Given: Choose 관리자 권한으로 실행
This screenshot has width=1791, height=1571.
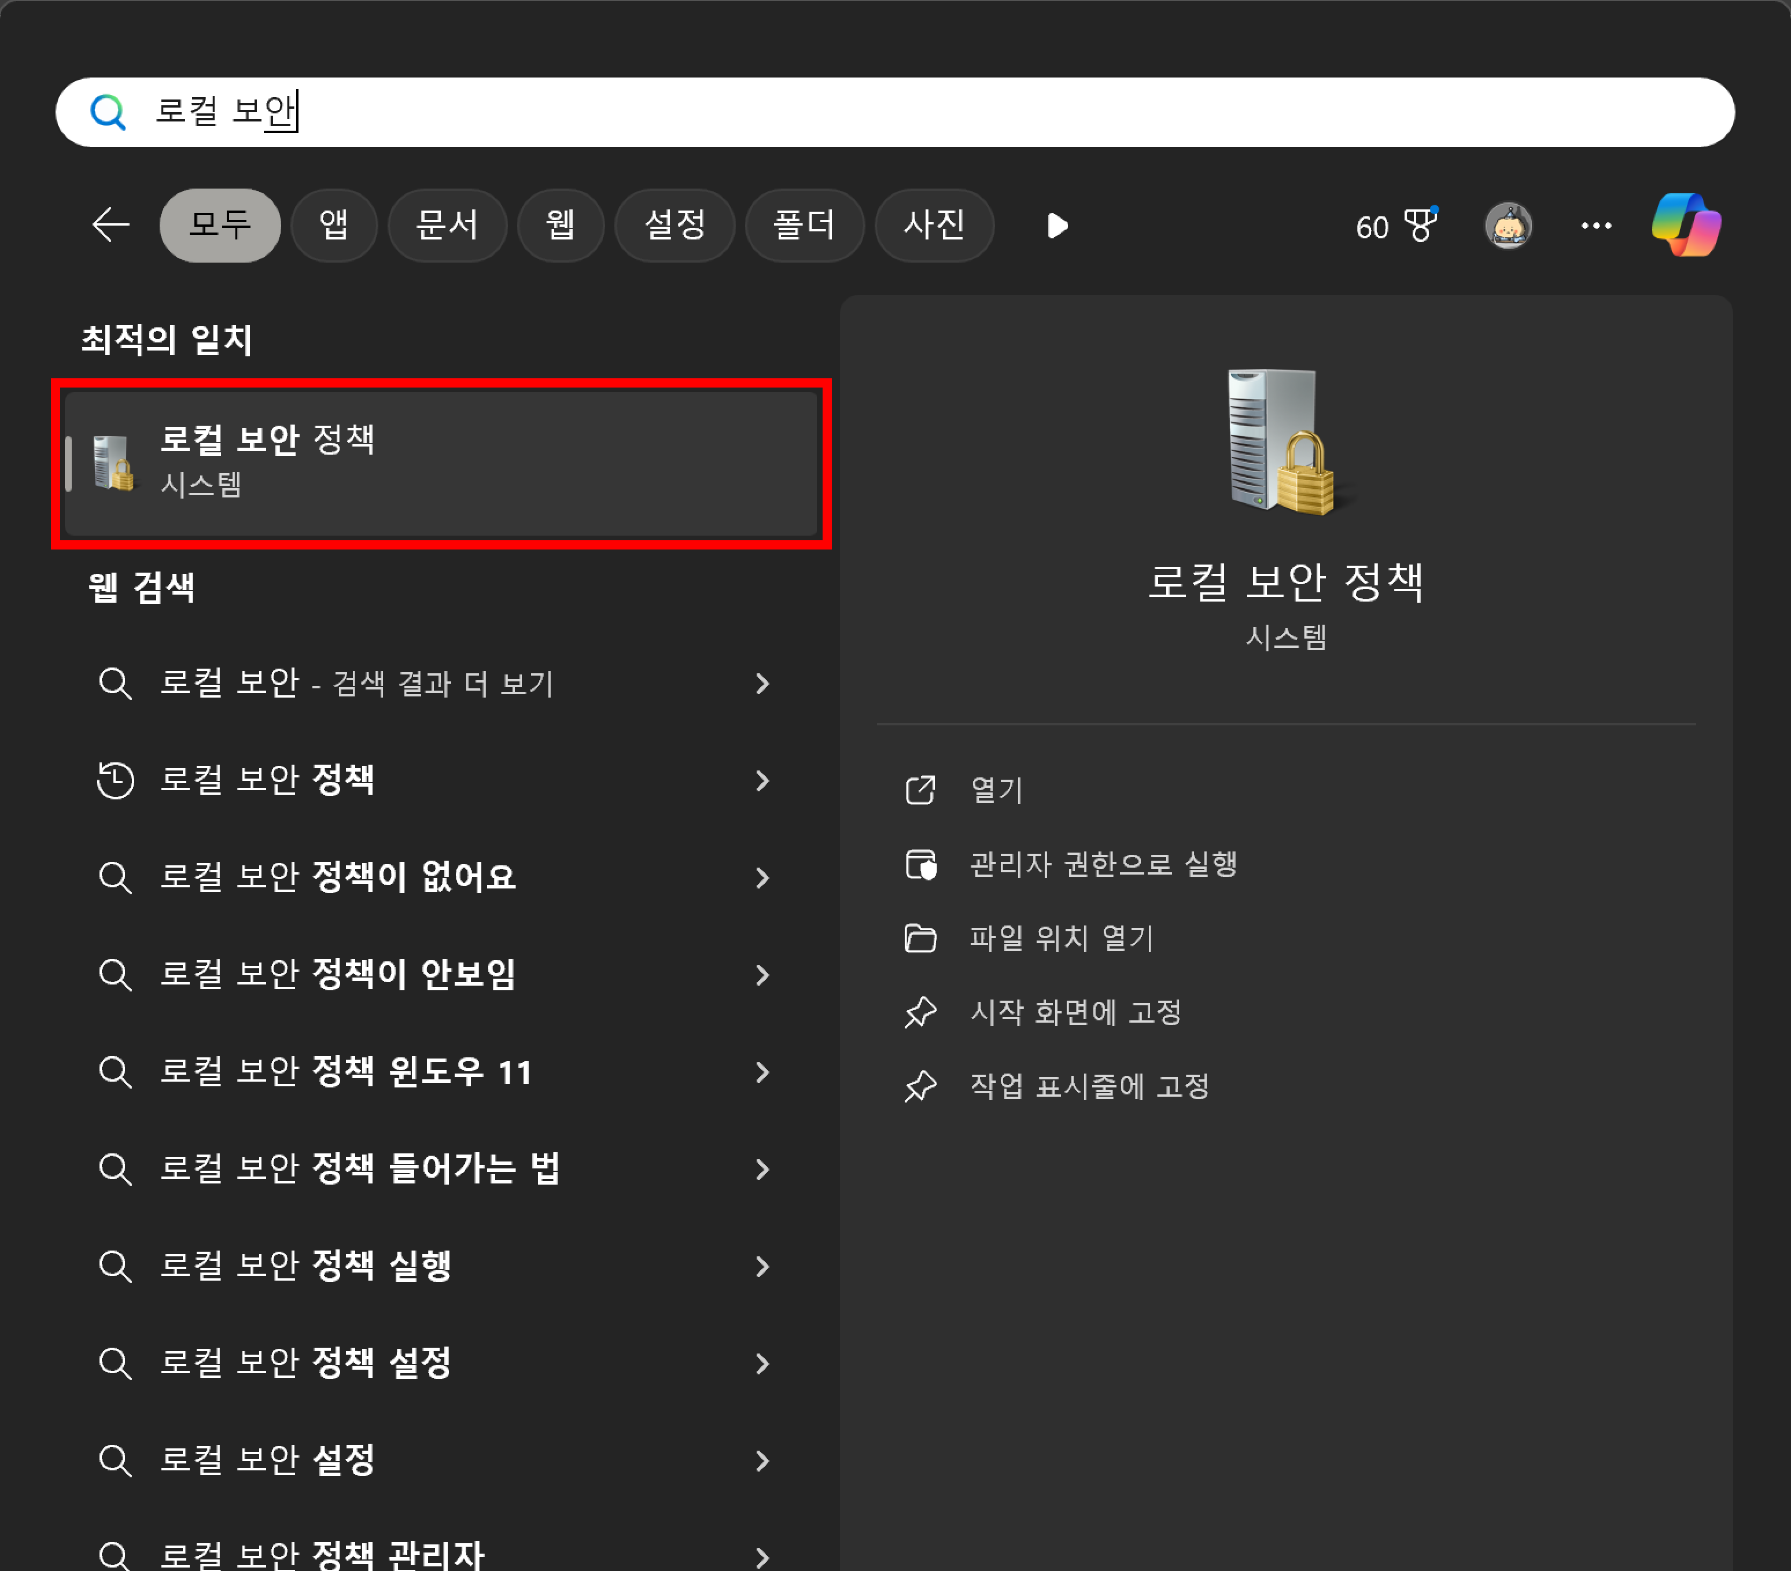Looking at the screenshot, I should tap(1103, 865).
